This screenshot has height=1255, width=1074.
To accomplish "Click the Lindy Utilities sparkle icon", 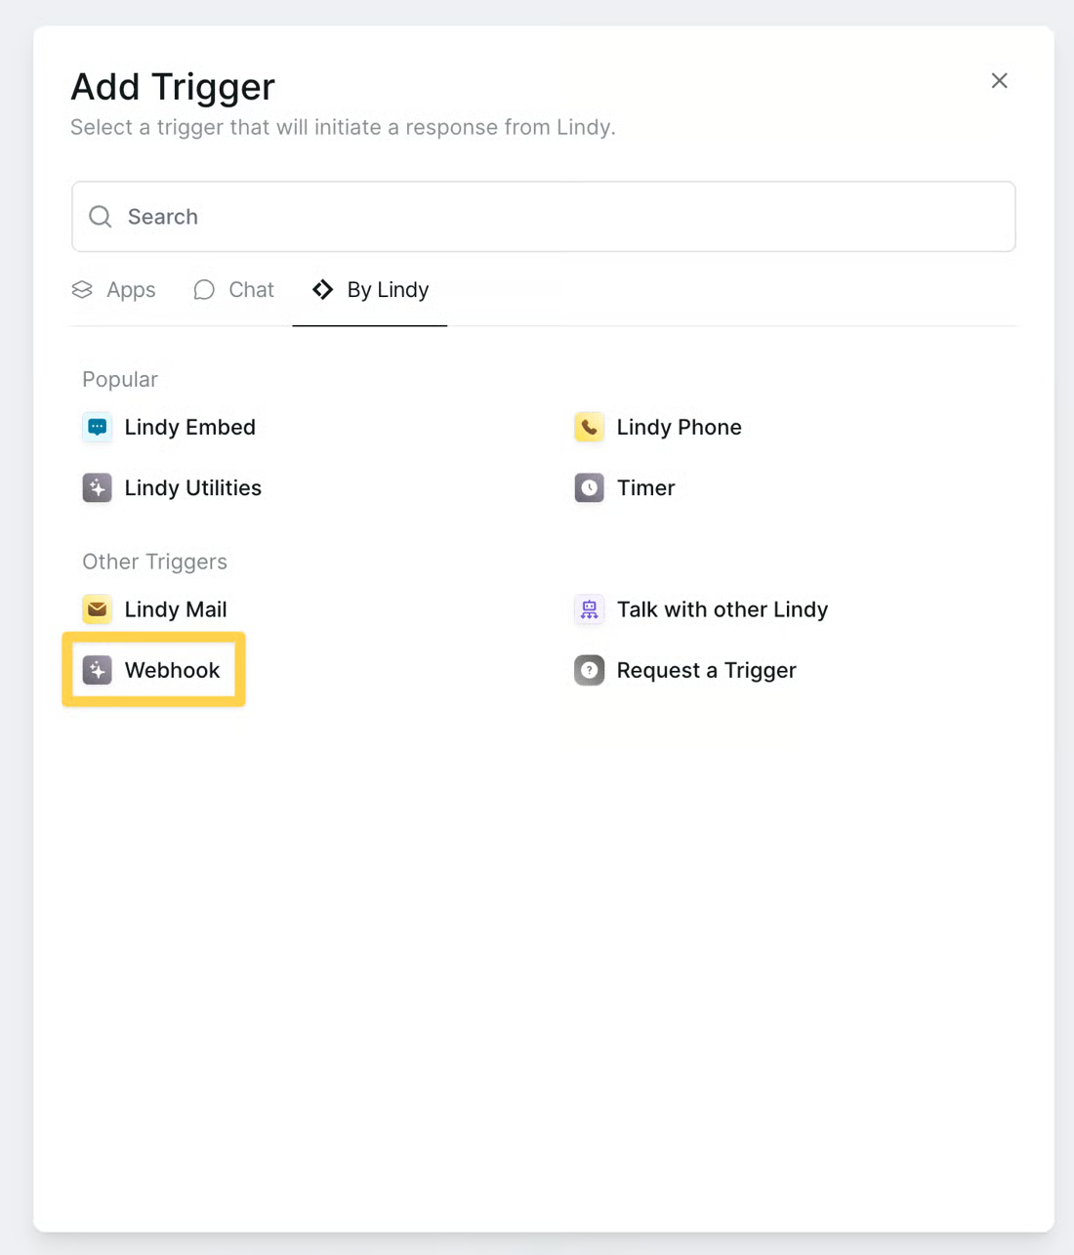I will pos(97,487).
